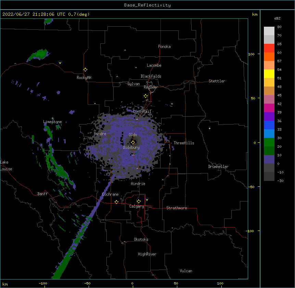295x288 pixels.
Task: Click the Lacombe city label
Action: coord(154,65)
